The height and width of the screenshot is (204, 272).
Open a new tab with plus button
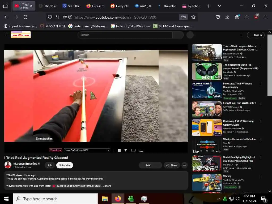209,6
